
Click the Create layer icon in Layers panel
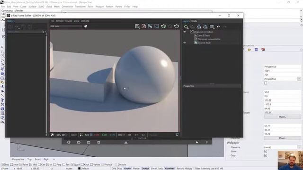point(186,27)
